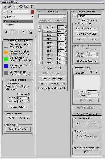105x159 pixels.
Task: Click the Pin Stack icon below modifier stack
Action: tap(6, 32)
